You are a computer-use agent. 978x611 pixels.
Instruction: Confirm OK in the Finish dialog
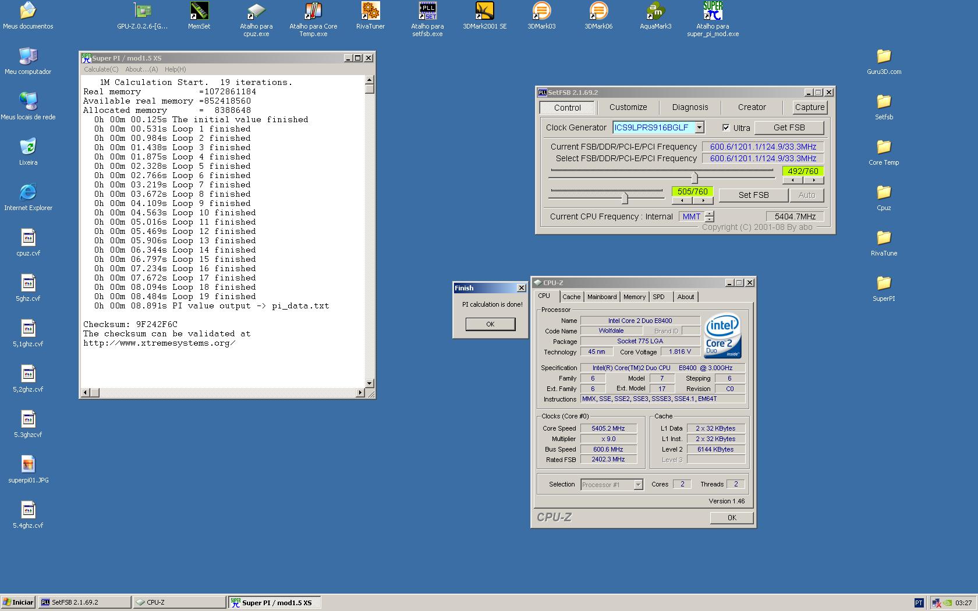(490, 324)
